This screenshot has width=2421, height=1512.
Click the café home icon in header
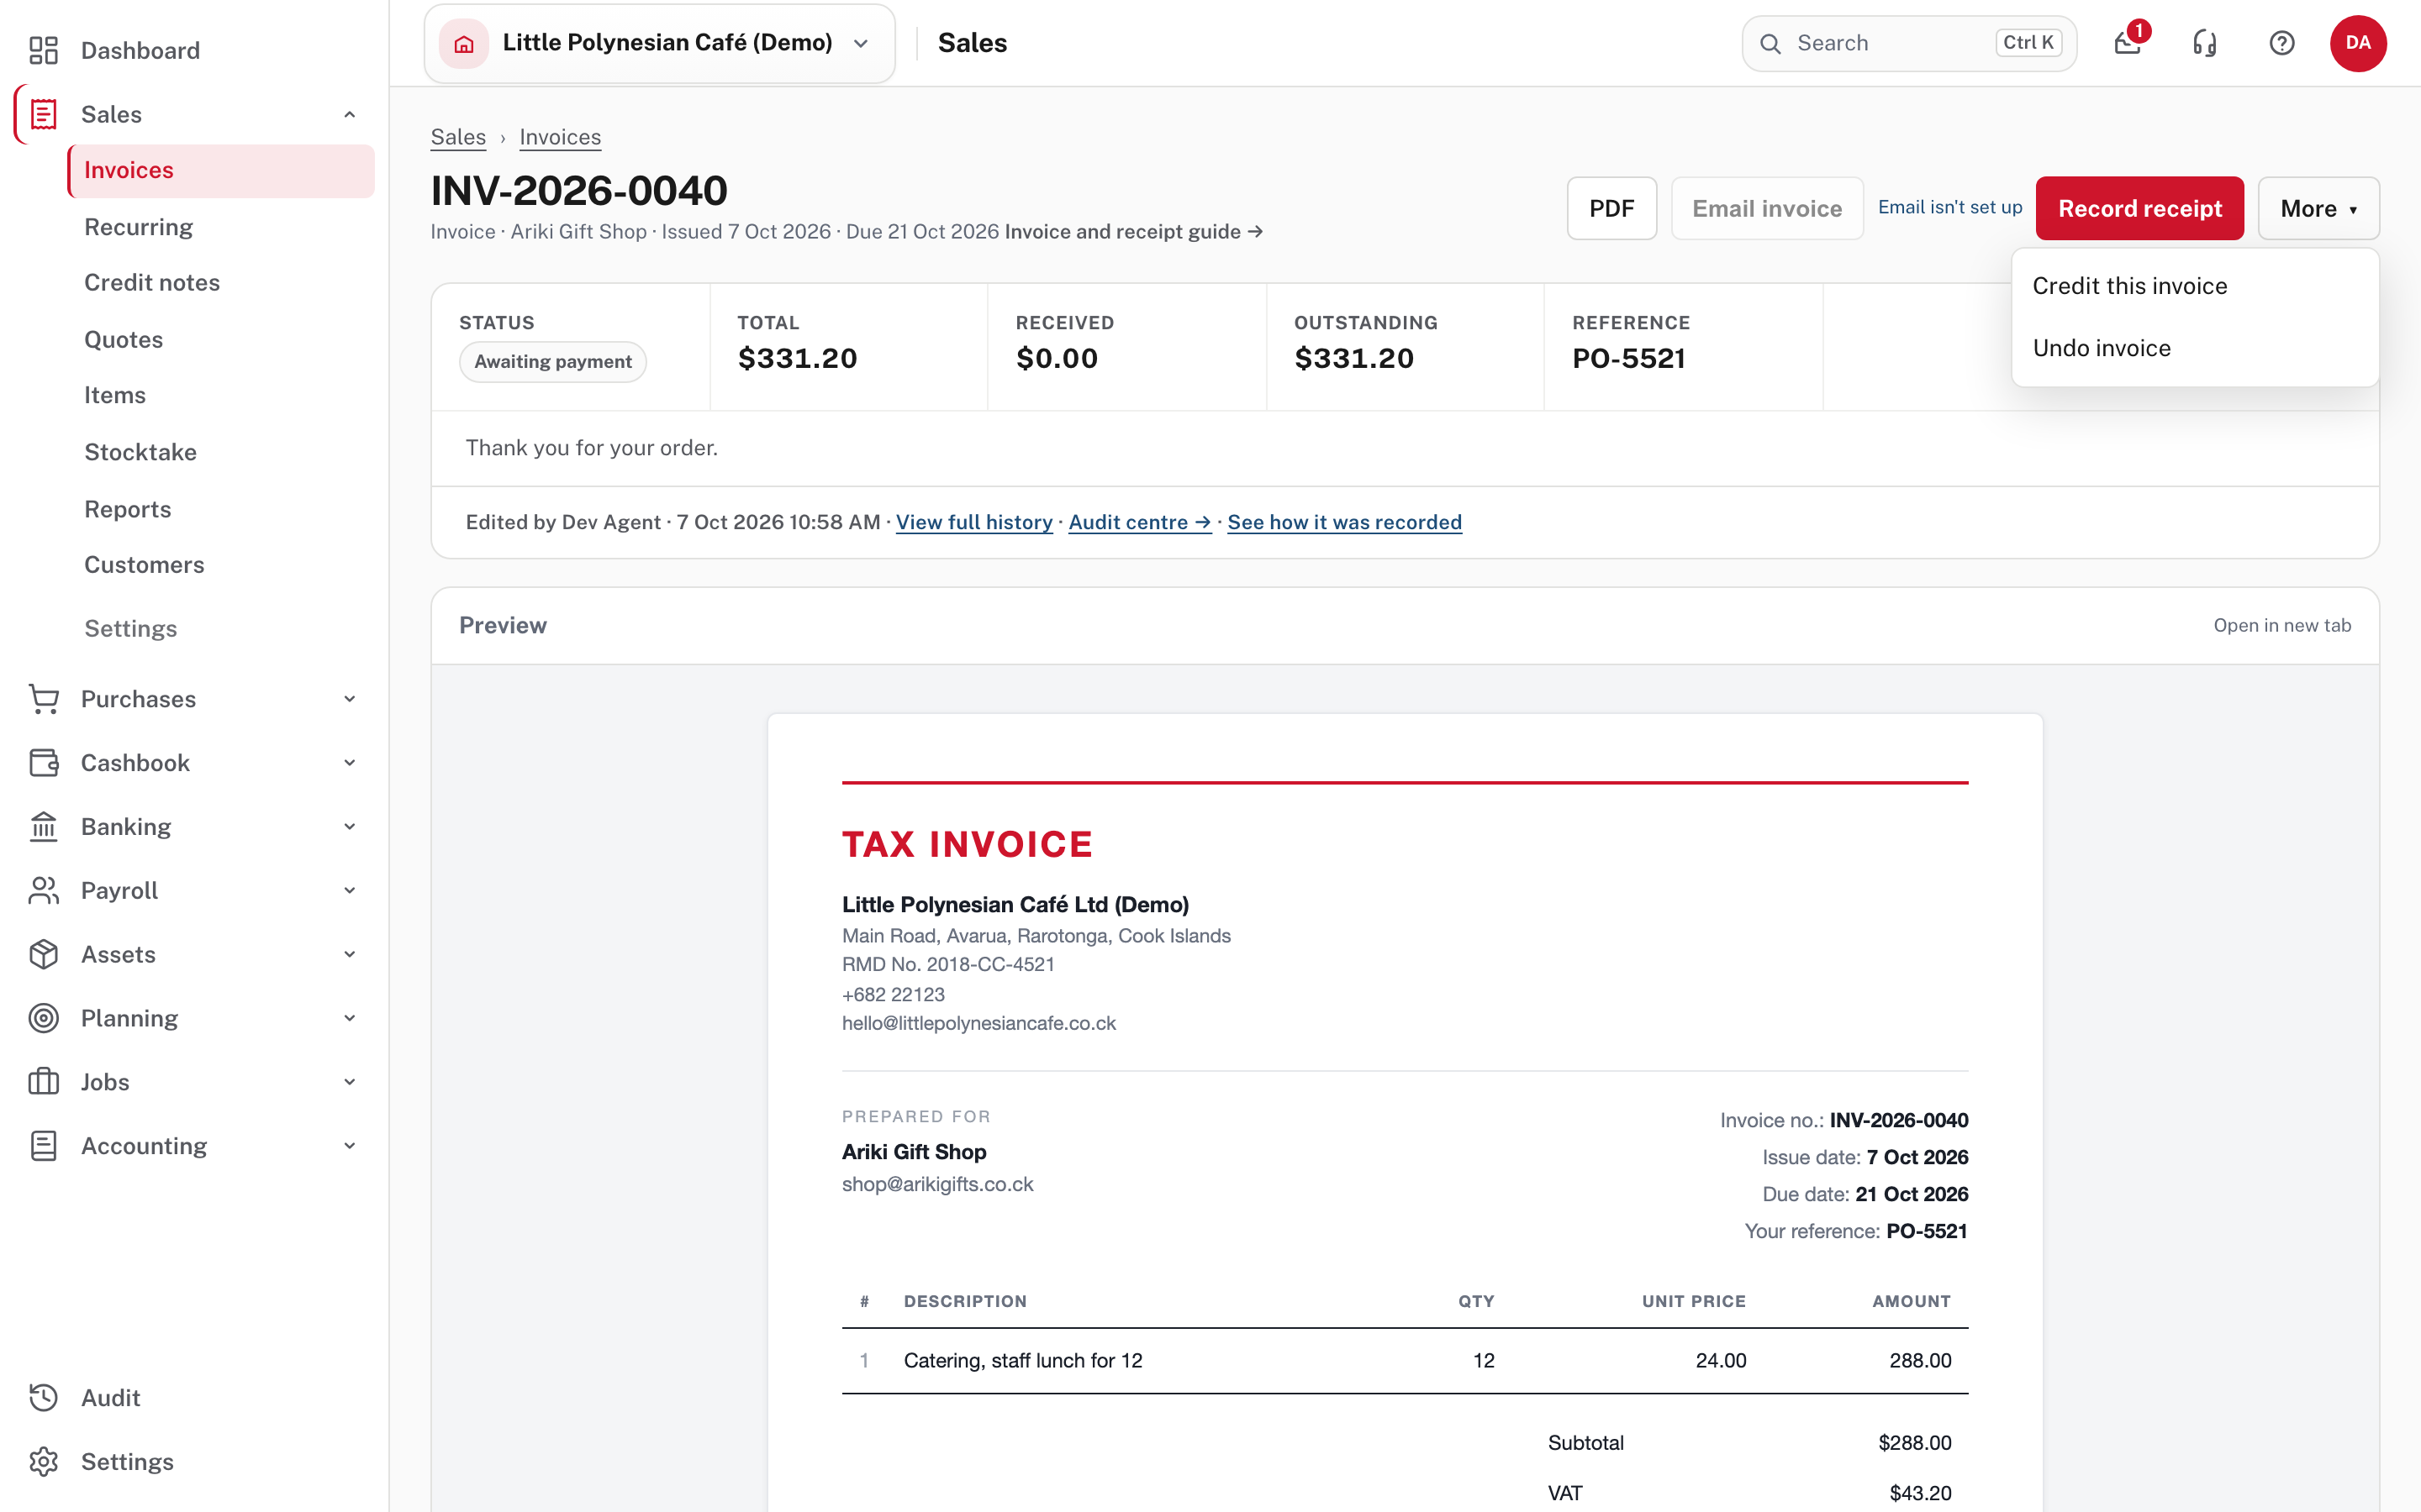point(464,43)
